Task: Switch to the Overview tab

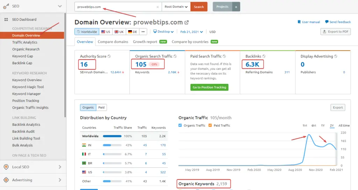Action: [x=85, y=42]
